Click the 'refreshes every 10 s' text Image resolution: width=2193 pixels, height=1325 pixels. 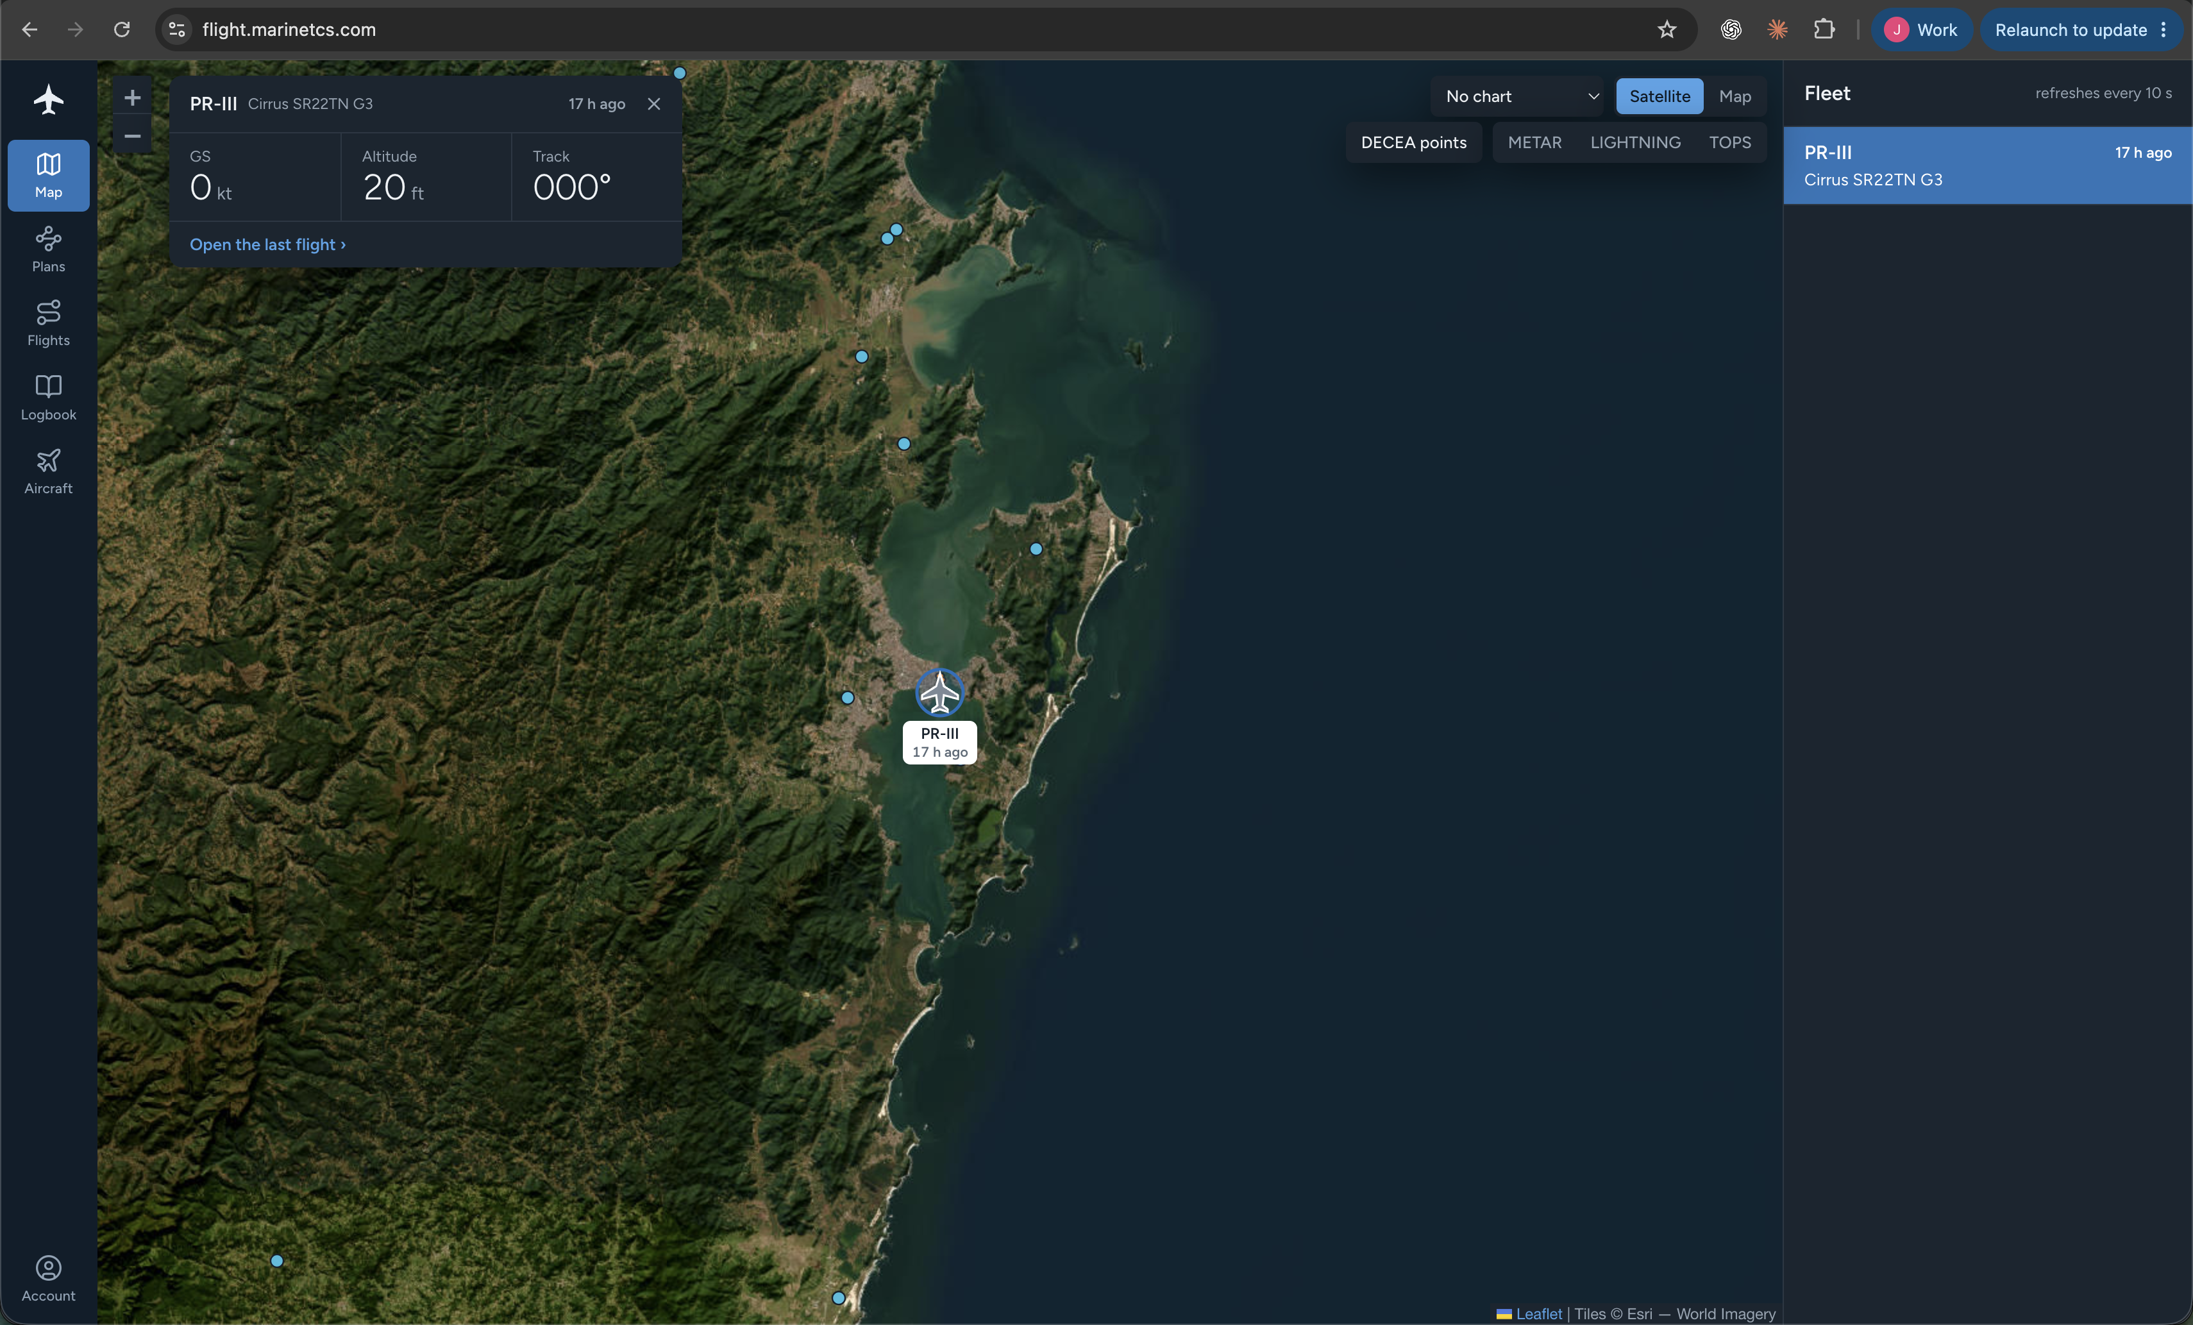click(2103, 94)
